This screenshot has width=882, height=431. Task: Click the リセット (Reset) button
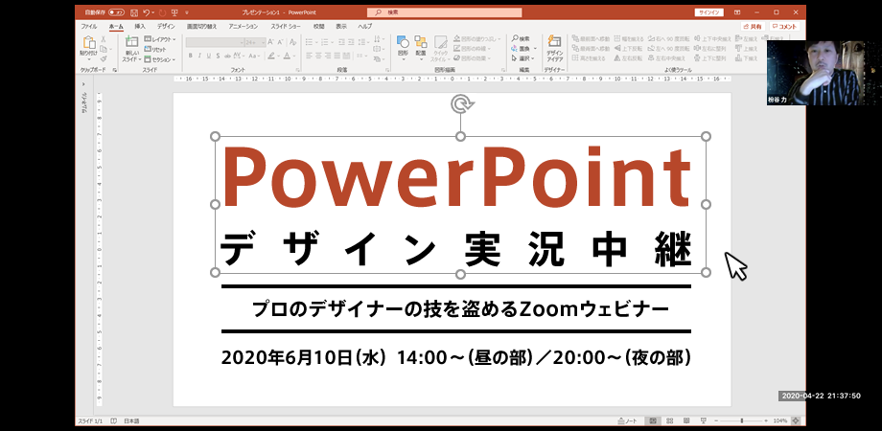(156, 50)
